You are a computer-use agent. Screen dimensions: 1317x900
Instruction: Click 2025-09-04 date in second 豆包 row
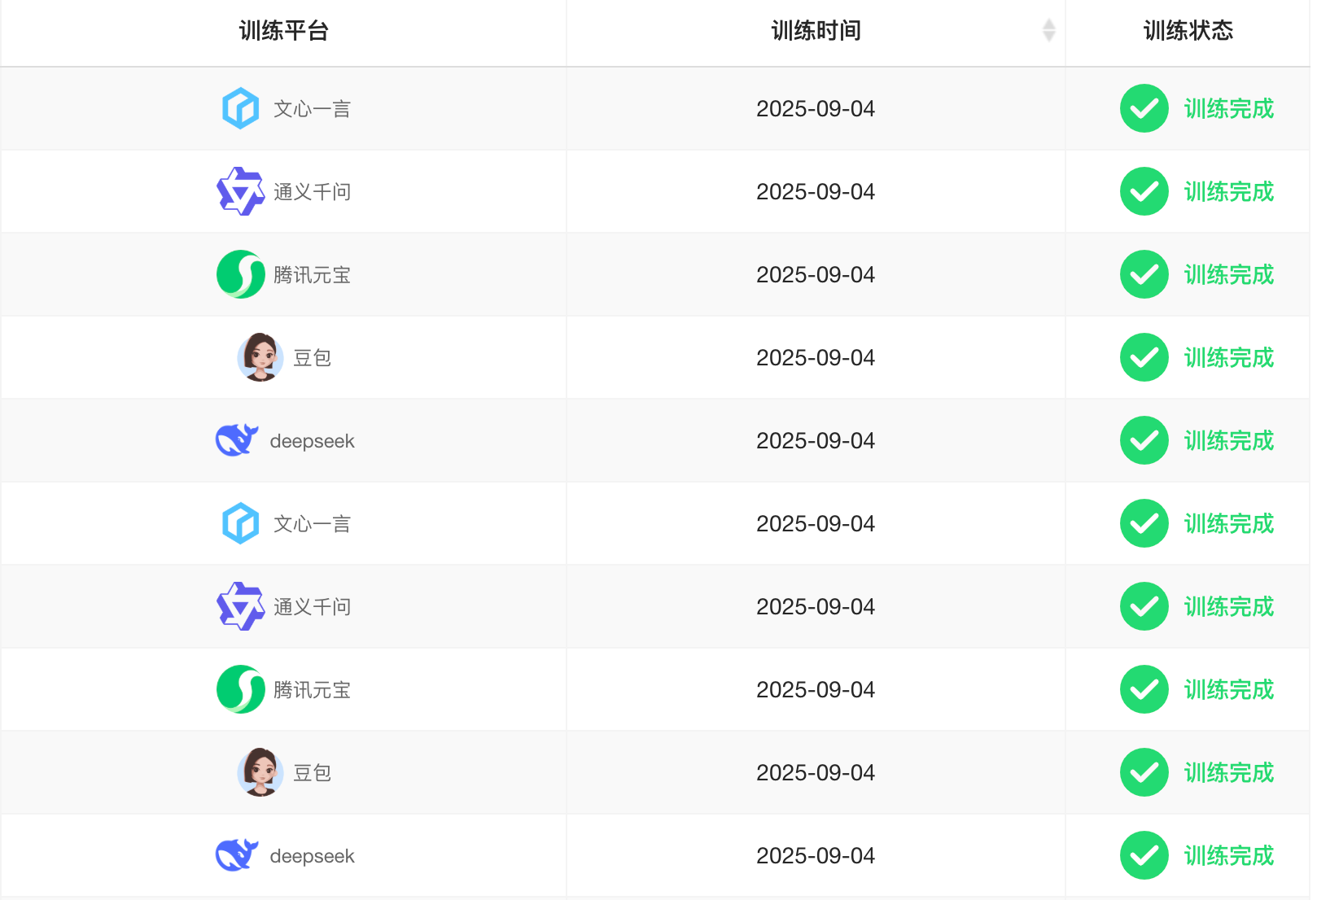click(816, 773)
